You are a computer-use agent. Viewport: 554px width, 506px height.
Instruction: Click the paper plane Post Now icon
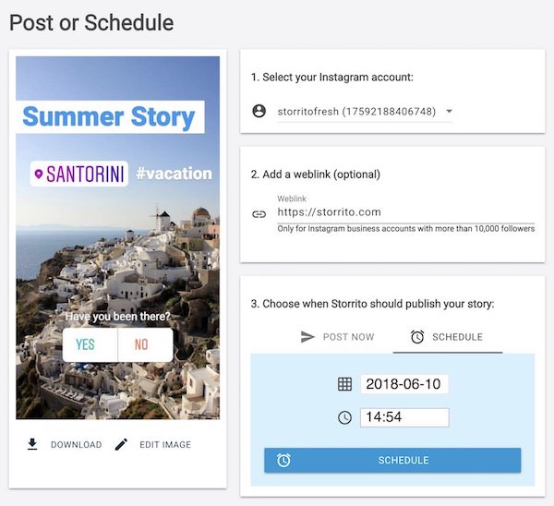click(x=307, y=337)
